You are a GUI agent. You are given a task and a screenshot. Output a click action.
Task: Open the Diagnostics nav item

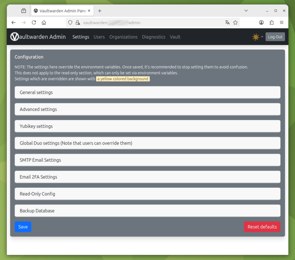154,37
